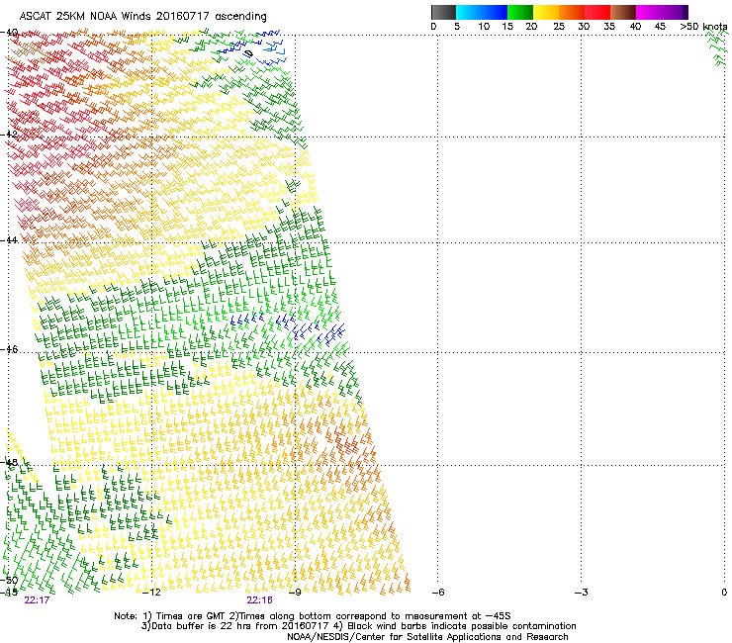The image size is (732, 643).
Task: Select the red 30–35 knots legend swatch
Action: tap(597, 12)
